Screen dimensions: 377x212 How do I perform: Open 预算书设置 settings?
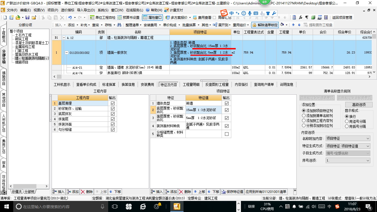129,17
